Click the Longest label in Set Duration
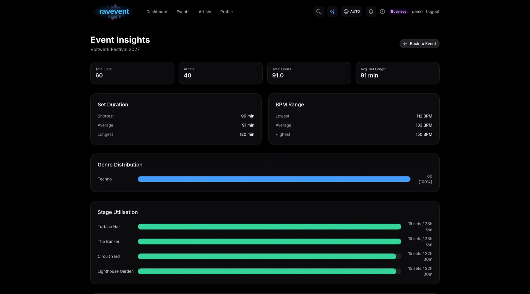The image size is (530, 294). point(105,134)
